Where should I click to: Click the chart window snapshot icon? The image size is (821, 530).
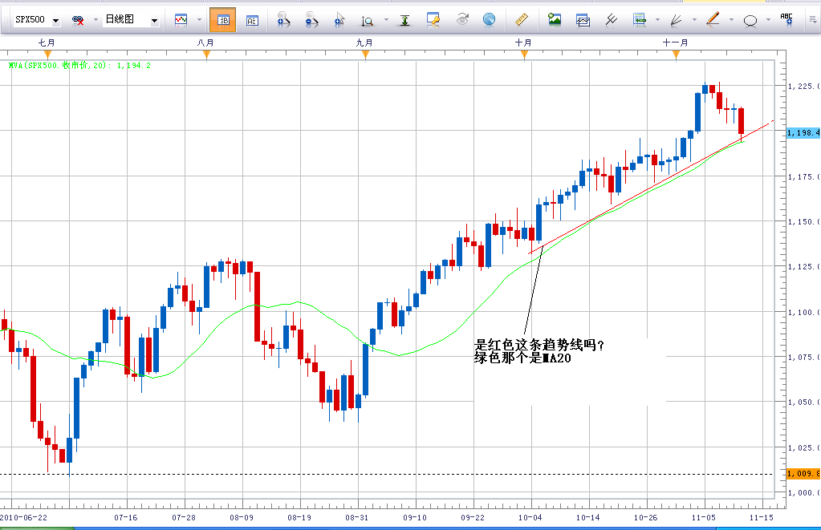[x=583, y=20]
